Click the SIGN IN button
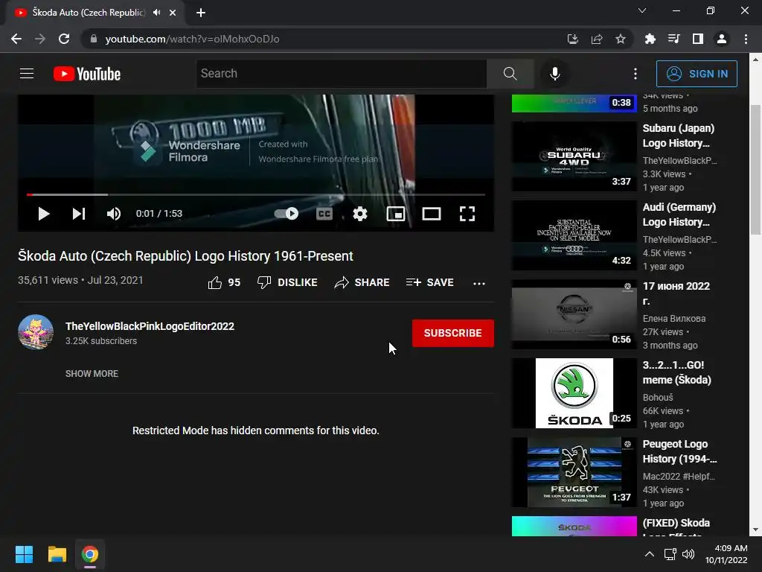The width and height of the screenshot is (762, 572). [697, 74]
